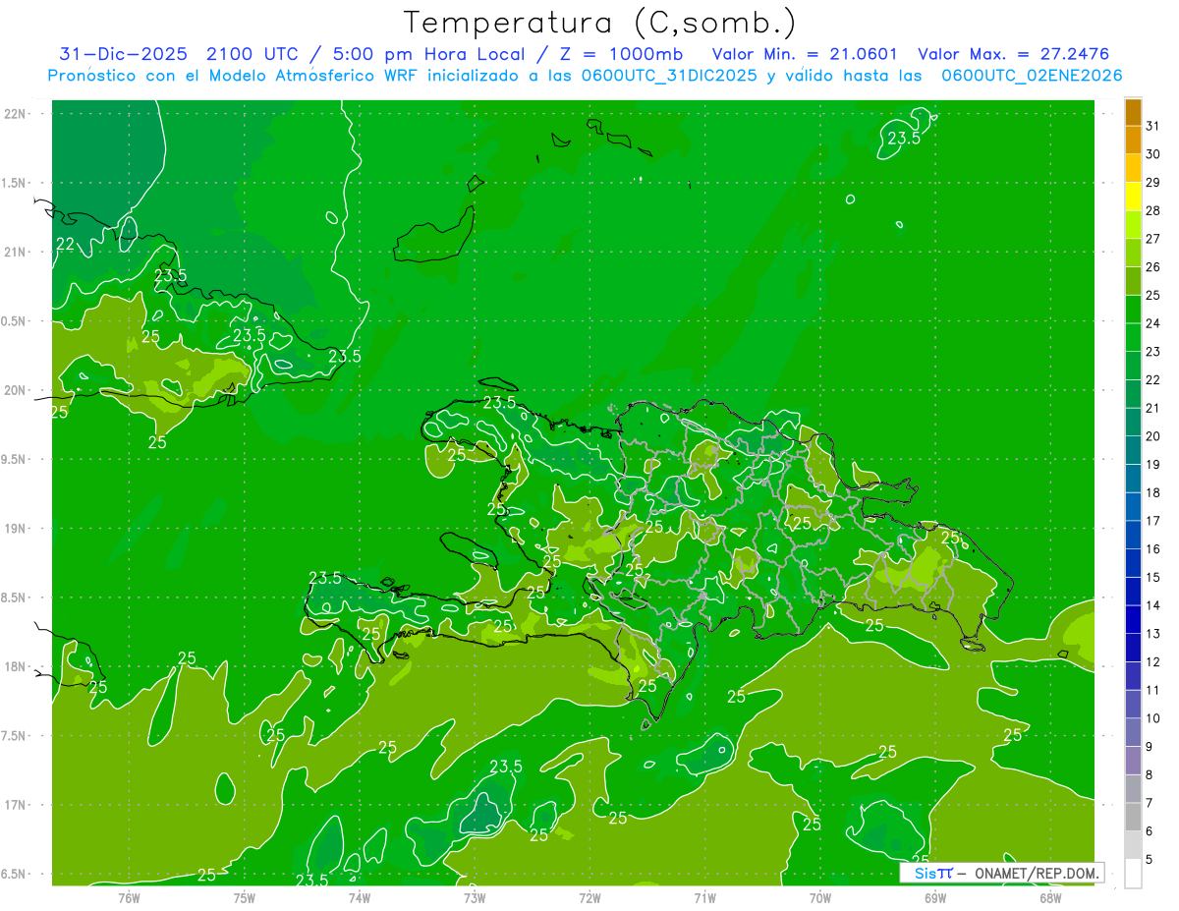Image resolution: width=1179 pixels, height=911 pixels.
Task: Pick the blue band between 16 and 17
Action: click(x=1133, y=535)
